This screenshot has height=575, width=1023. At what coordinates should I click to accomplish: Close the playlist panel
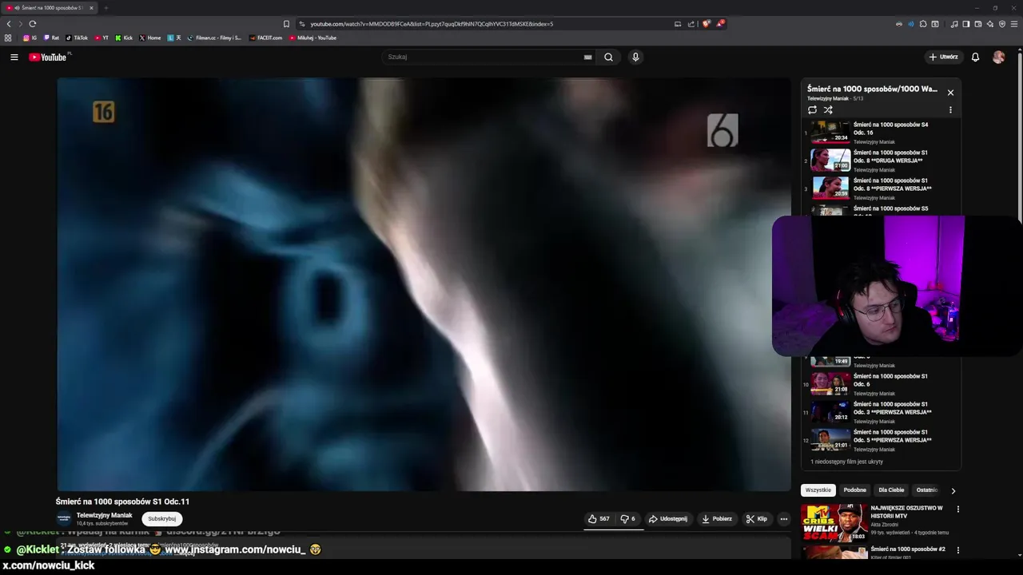tap(950, 93)
